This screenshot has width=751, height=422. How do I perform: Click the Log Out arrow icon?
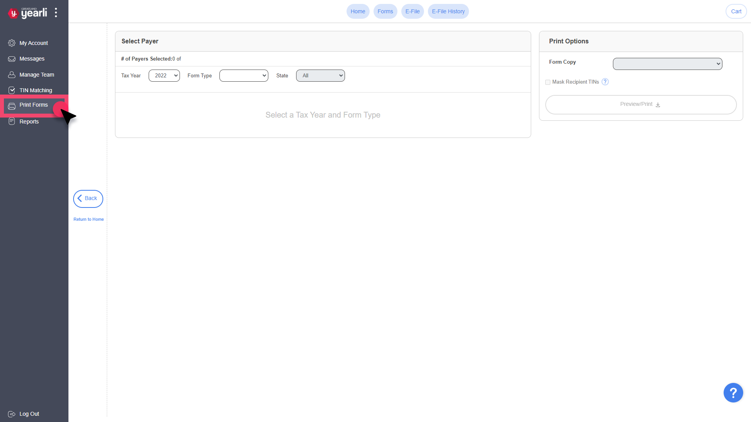point(12,414)
